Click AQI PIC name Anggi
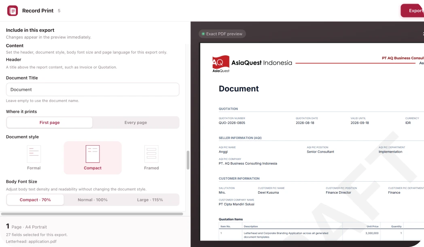The width and height of the screenshot is (424, 247). pyautogui.click(x=223, y=152)
